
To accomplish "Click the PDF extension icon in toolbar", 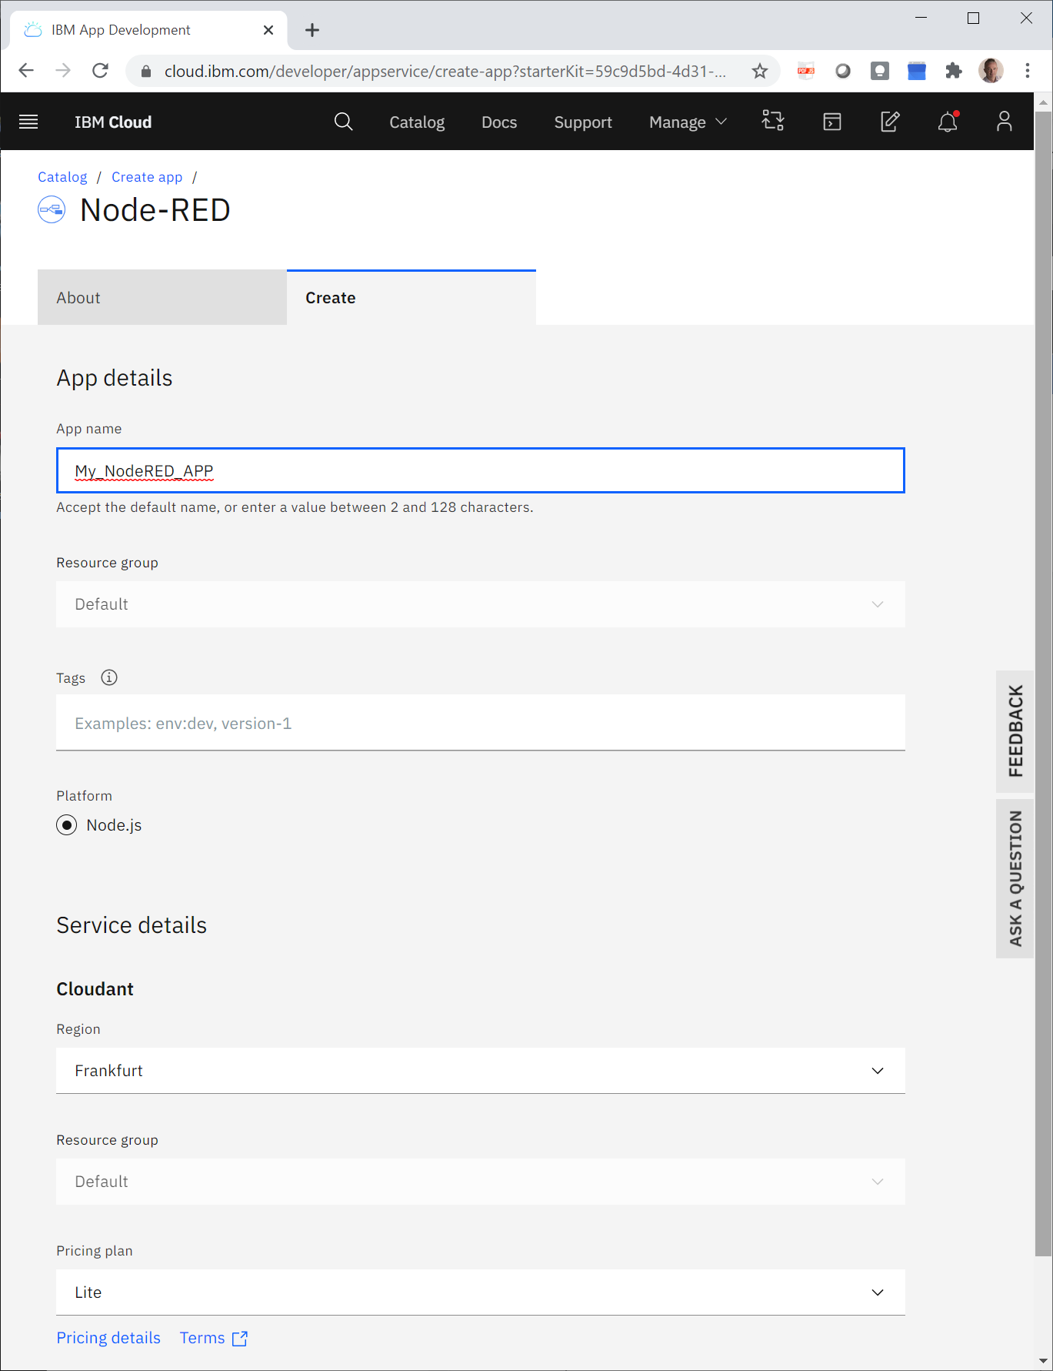I will tap(806, 71).
